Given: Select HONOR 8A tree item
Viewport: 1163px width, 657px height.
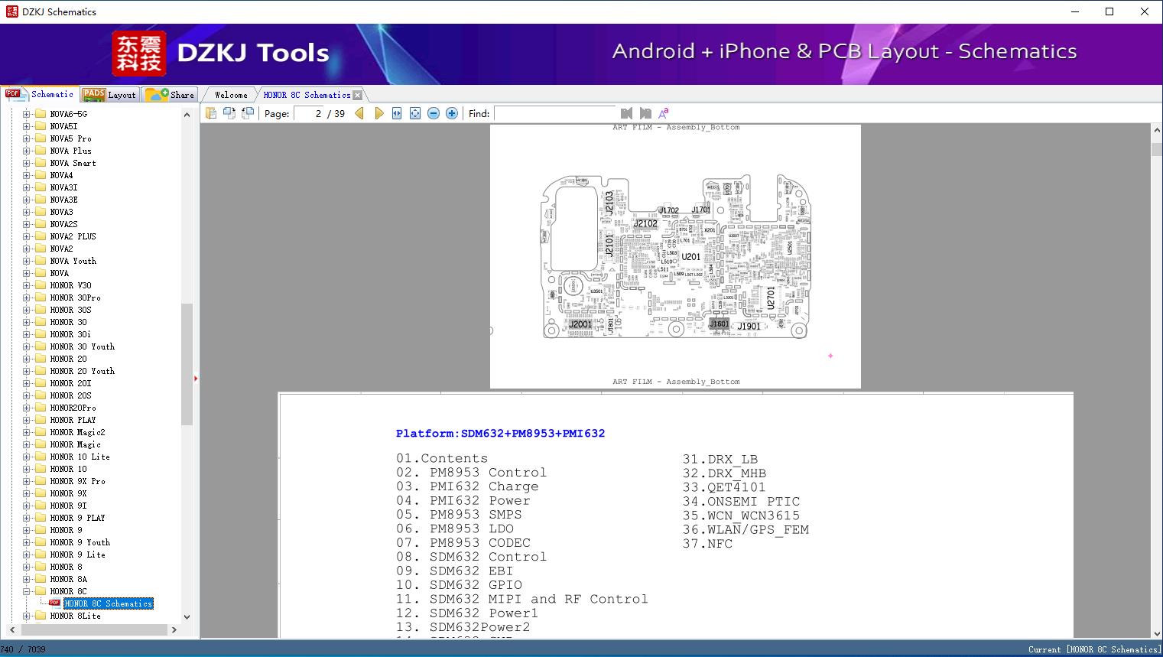Looking at the screenshot, I should (68, 579).
